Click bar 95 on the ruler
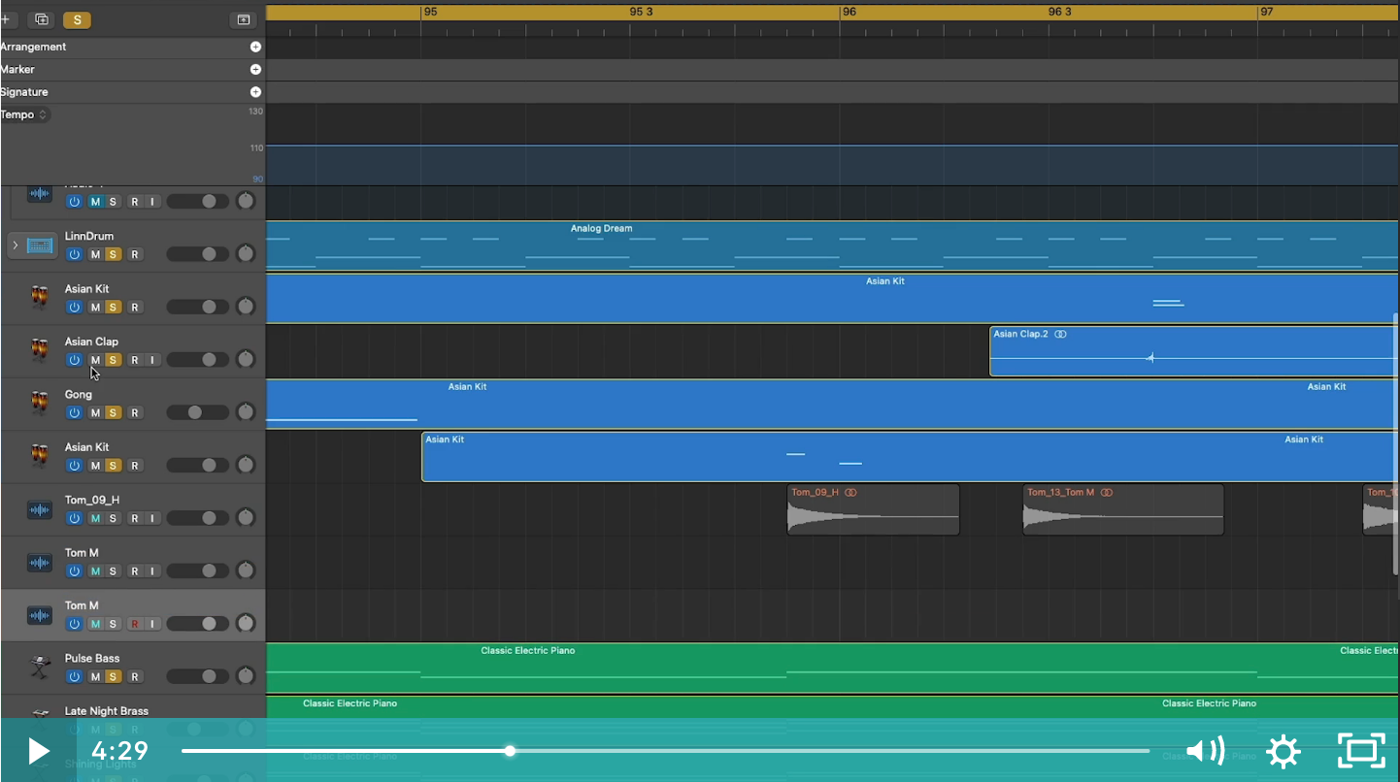 click(x=430, y=12)
